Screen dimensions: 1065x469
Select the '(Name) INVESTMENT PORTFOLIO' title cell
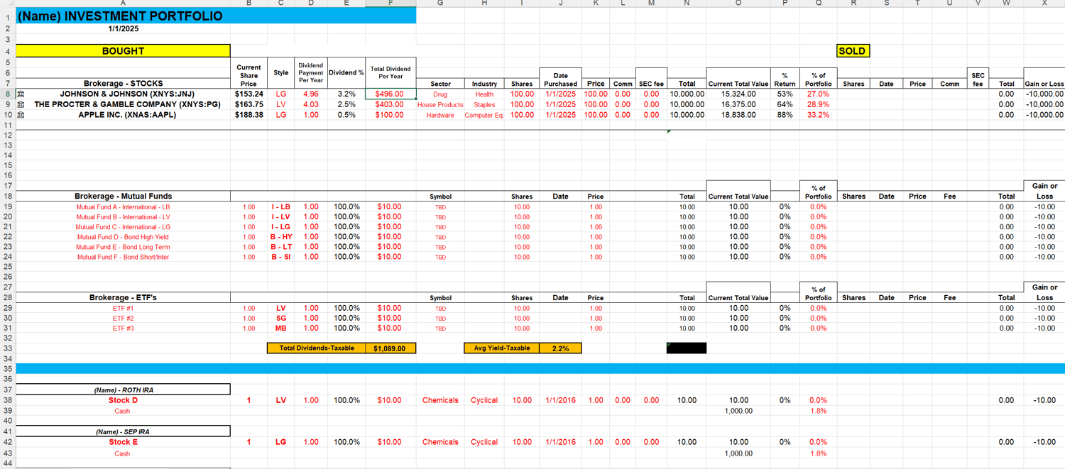point(216,16)
